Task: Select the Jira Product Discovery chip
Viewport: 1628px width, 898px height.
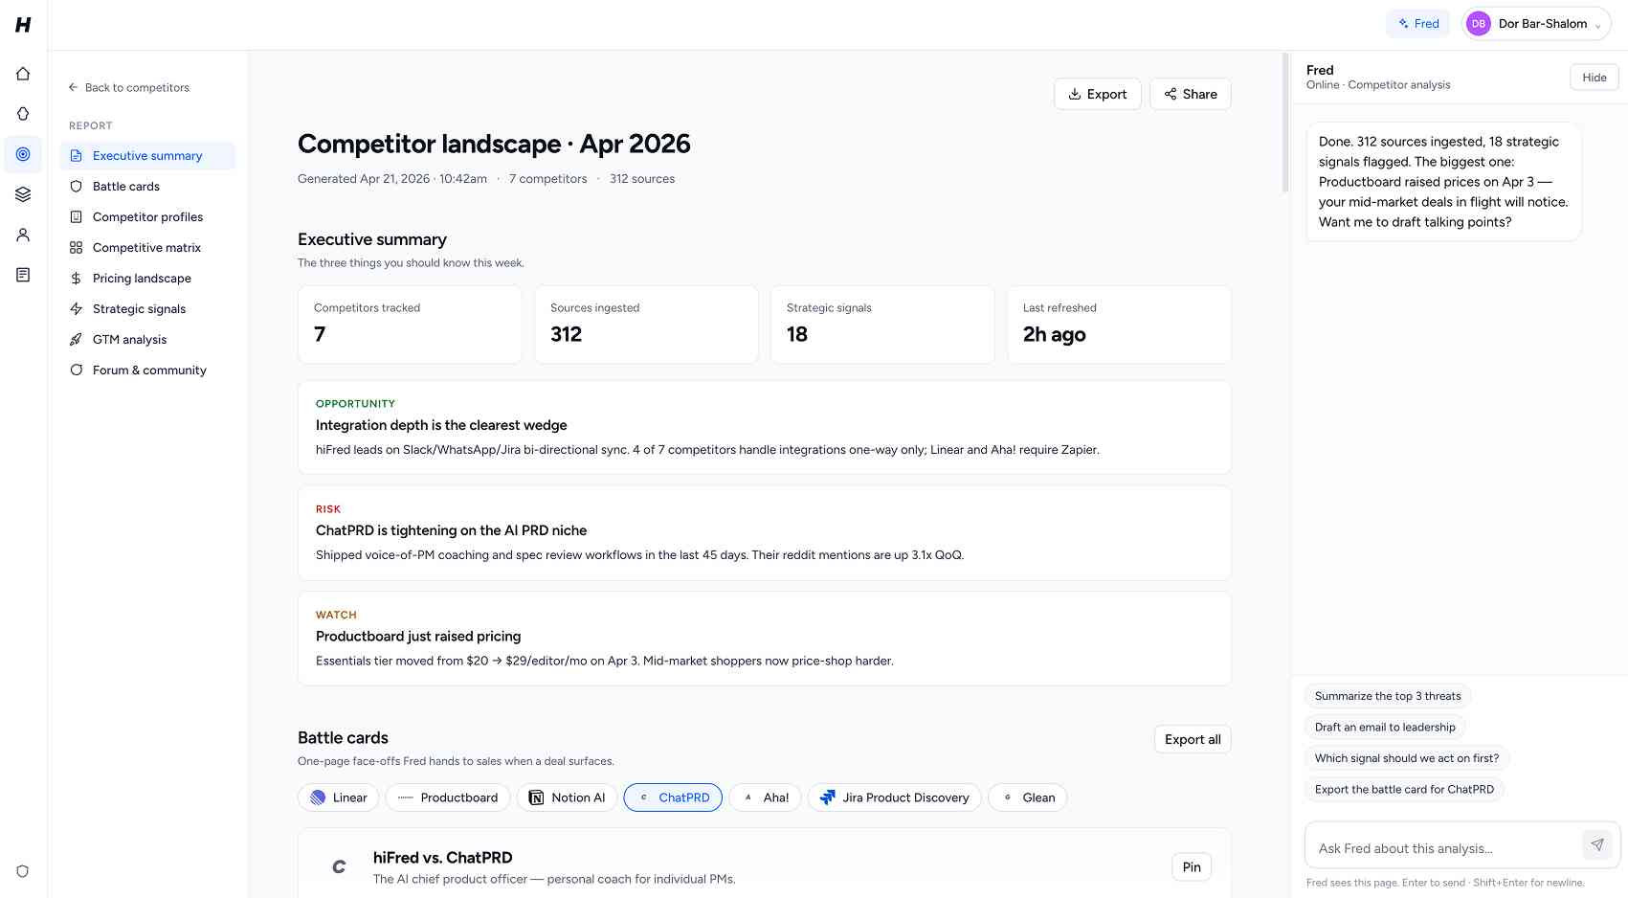Action: tap(895, 797)
